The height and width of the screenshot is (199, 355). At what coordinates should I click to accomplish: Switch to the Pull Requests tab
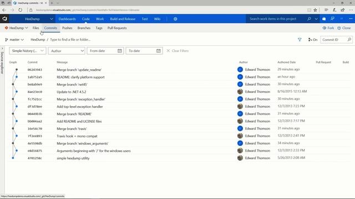point(117,28)
